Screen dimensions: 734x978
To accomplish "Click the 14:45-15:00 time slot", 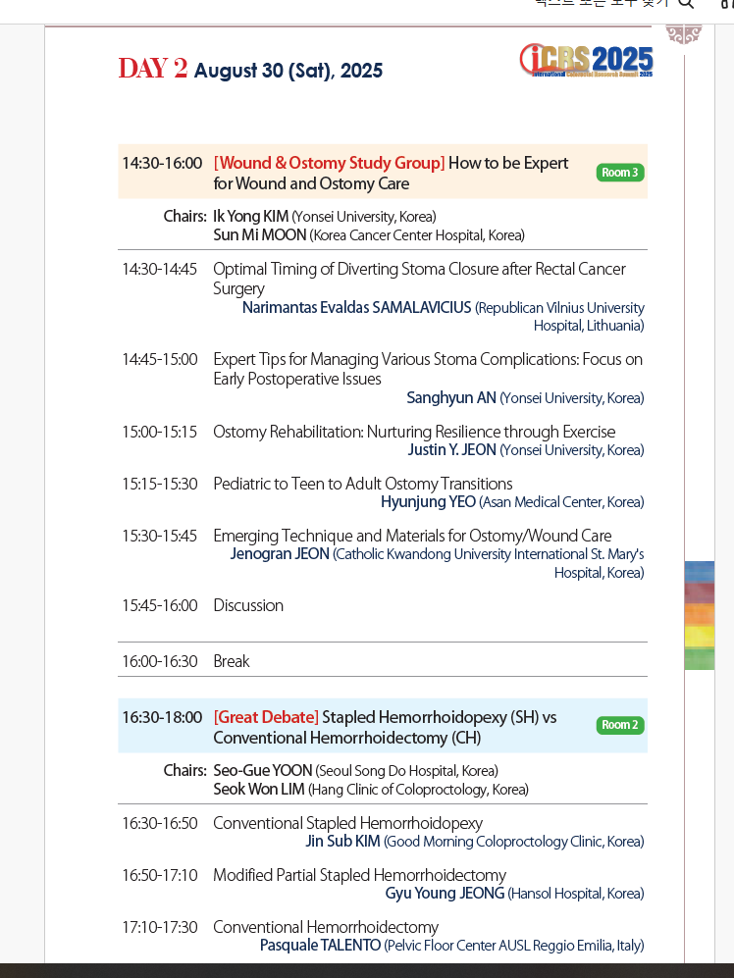I will coord(160,359).
